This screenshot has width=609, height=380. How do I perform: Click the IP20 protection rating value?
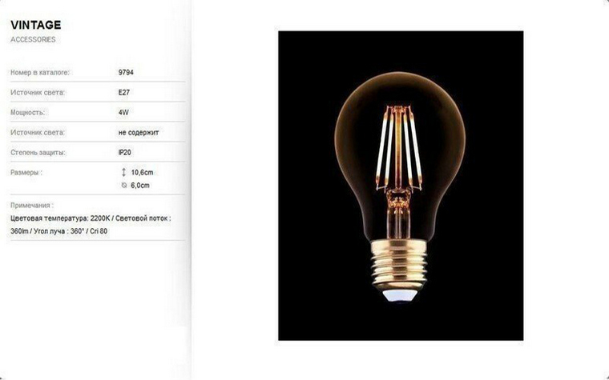click(x=125, y=153)
